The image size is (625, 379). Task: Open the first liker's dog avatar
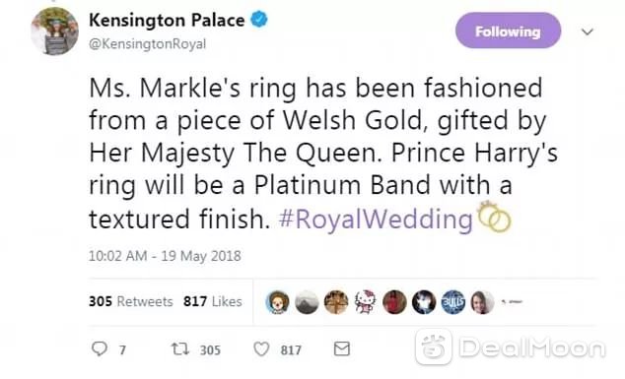coord(277,302)
